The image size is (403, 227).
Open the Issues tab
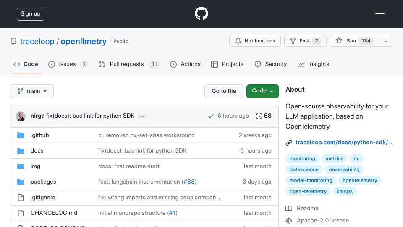68,64
